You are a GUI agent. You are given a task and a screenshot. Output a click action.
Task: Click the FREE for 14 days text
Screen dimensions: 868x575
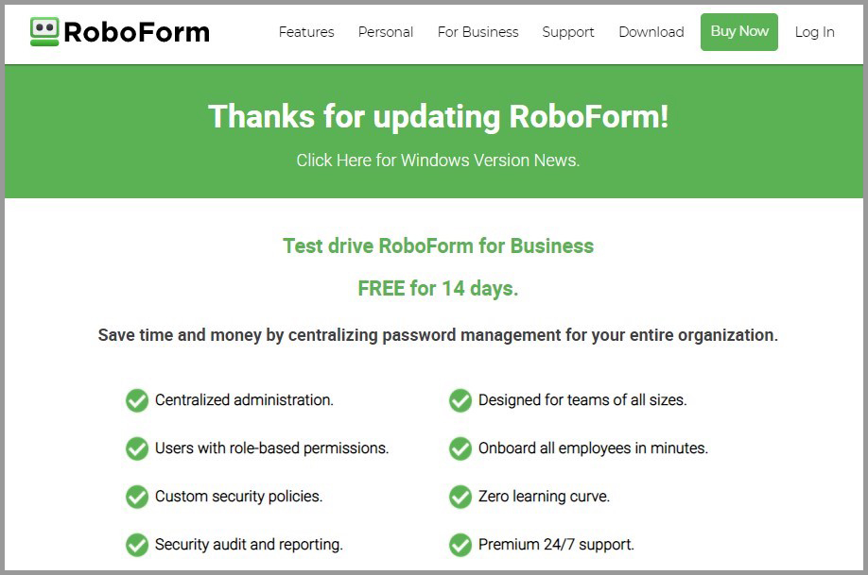438,288
